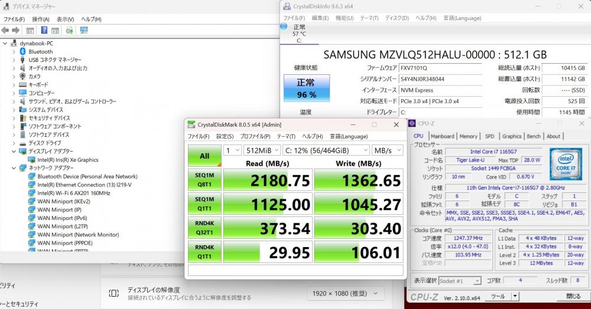Select WAN Miniport (PPPOE) entry
Screen dimensions: 591x309
(64, 243)
